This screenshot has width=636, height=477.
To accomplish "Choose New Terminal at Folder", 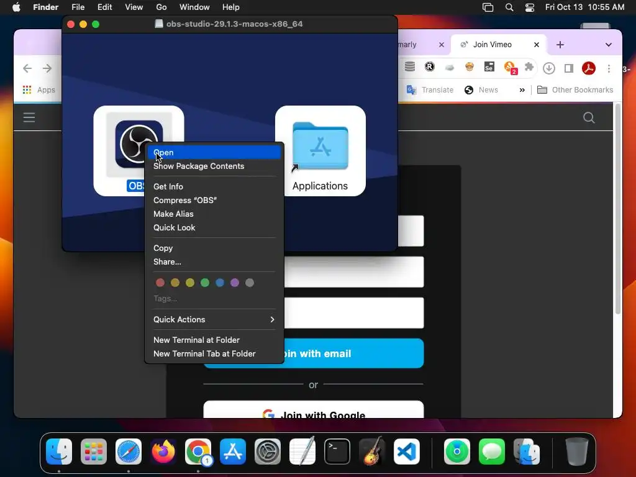I will (214, 340).
